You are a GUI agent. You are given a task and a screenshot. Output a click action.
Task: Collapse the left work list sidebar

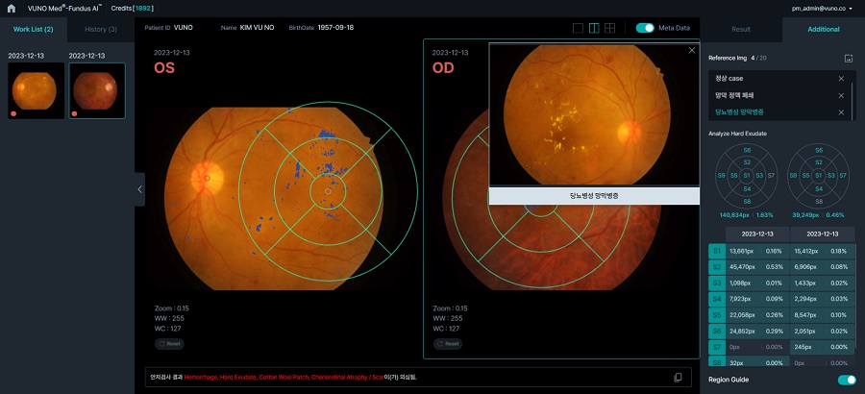(139, 189)
